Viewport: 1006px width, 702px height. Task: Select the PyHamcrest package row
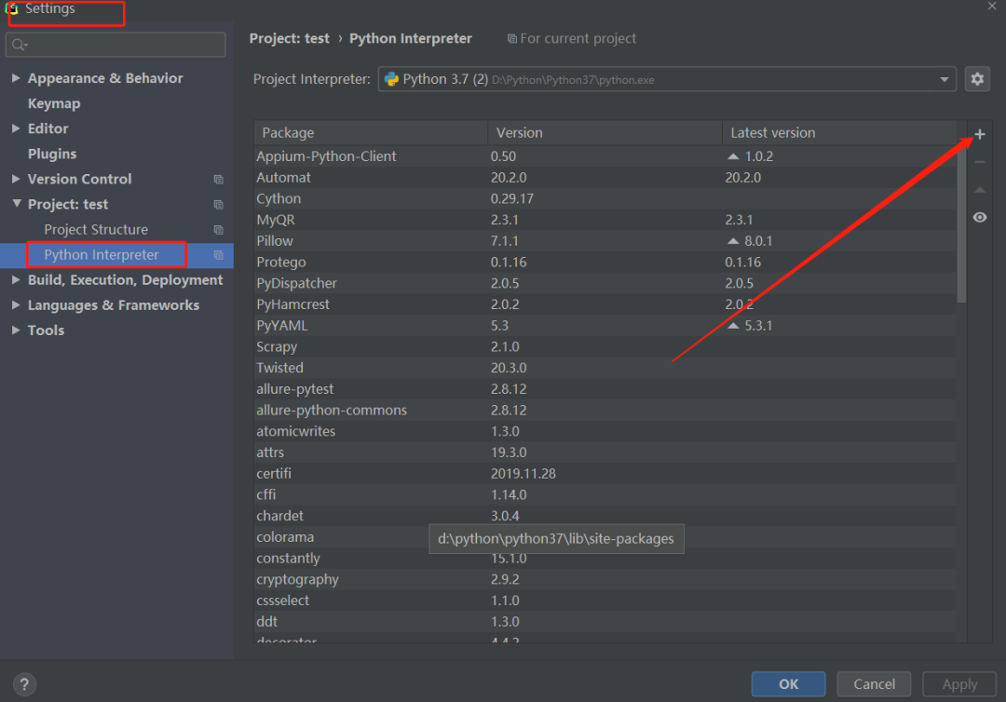click(x=605, y=304)
